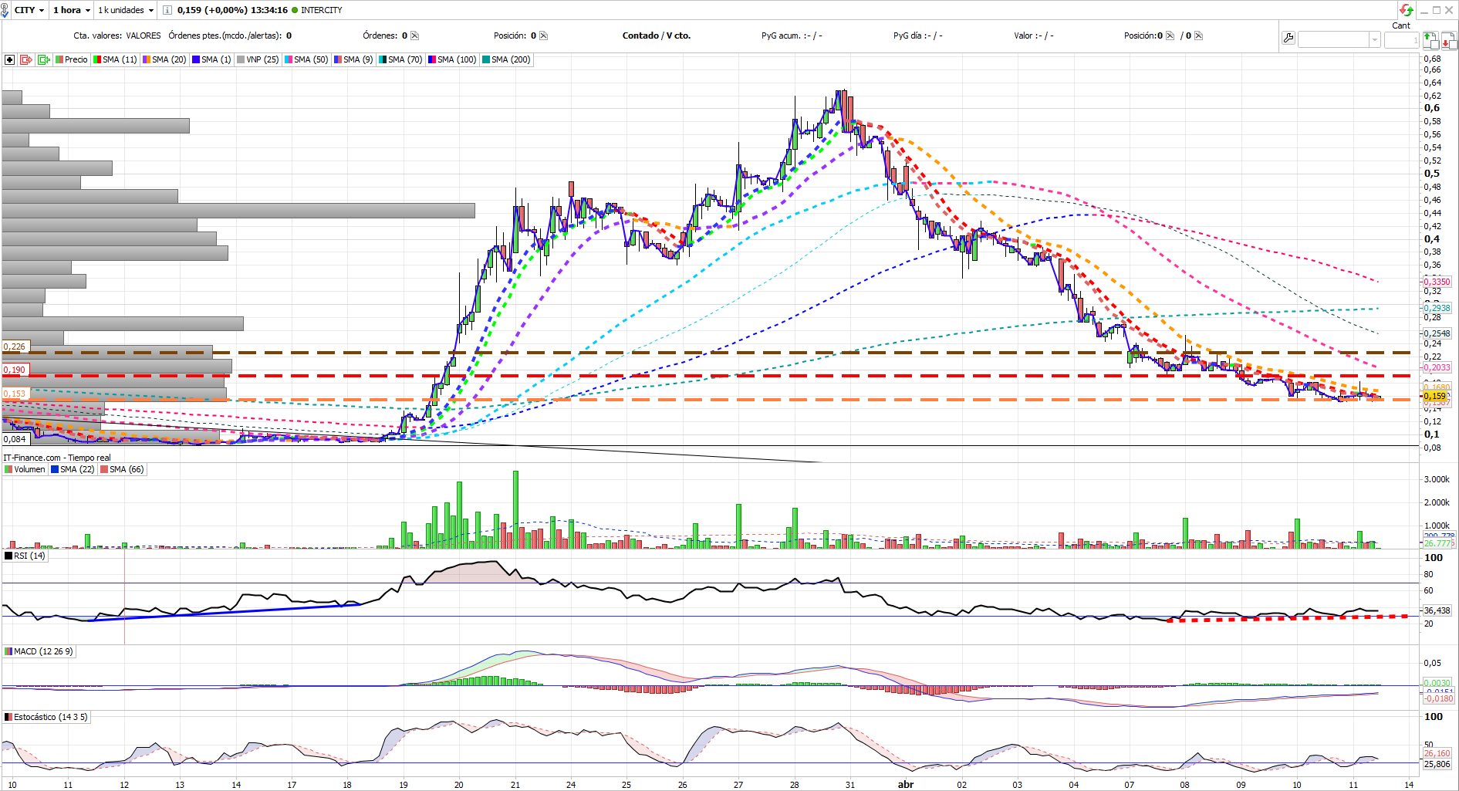
Task: Click the icon after the '/ 0' value
Action: tap(1198, 35)
